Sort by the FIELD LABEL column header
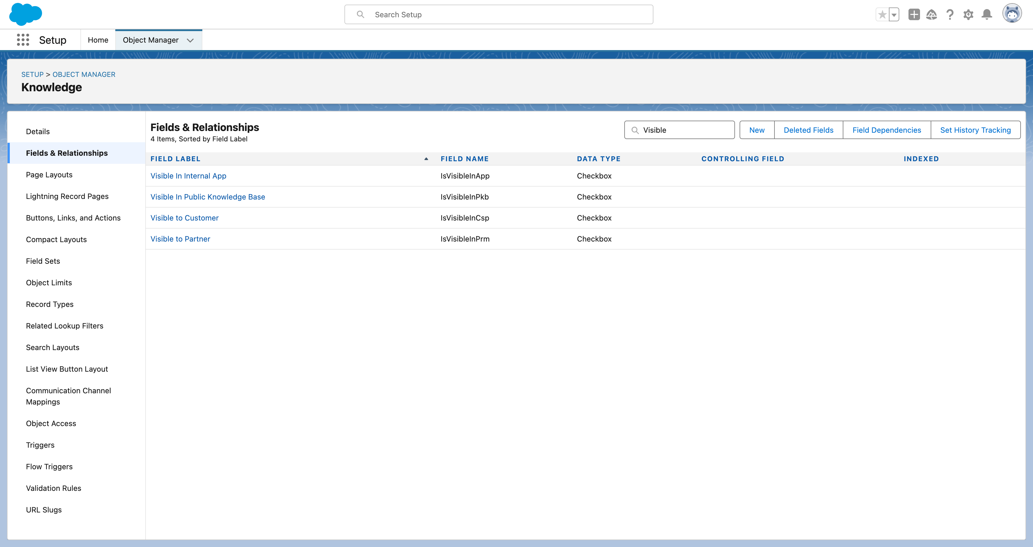Image resolution: width=1033 pixels, height=547 pixels. (175, 159)
